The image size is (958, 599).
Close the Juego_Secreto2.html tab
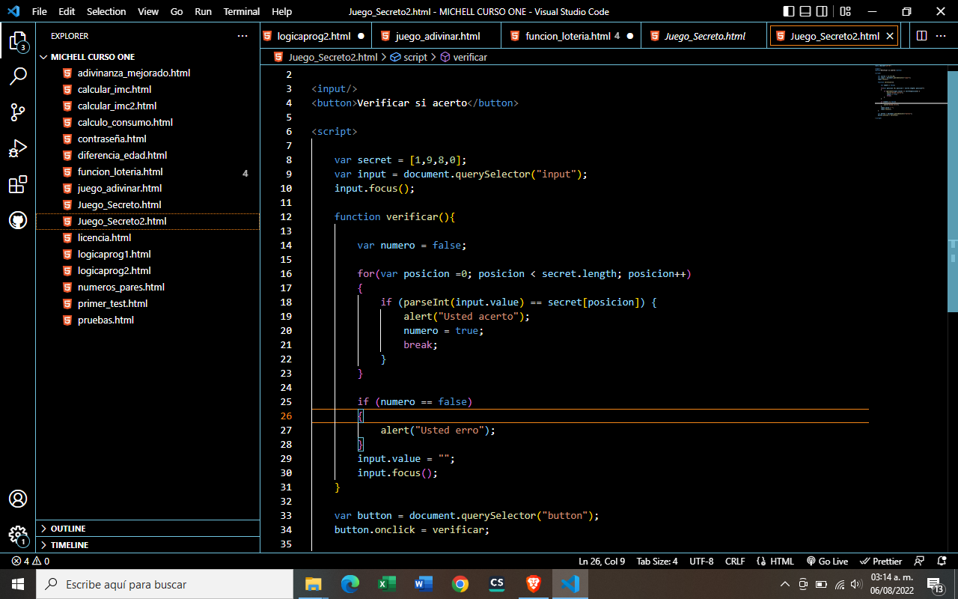coord(890,36)
